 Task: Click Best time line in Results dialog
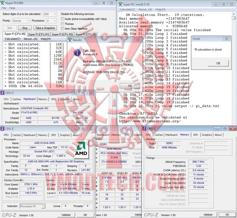(x=107, y=61)
